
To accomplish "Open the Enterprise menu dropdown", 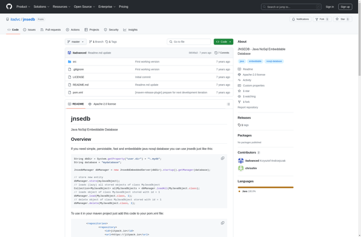I will [107, 7].
